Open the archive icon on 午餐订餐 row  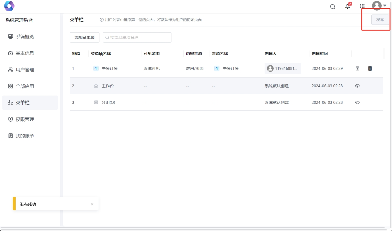pyautogui.click(x=357, y=68)
